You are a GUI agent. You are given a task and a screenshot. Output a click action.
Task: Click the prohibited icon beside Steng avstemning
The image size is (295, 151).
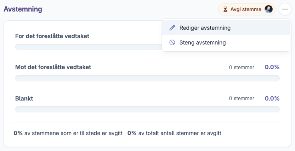click(x=172, y=43)
